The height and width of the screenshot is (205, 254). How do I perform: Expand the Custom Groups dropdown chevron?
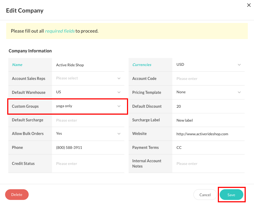coord(119,106)
